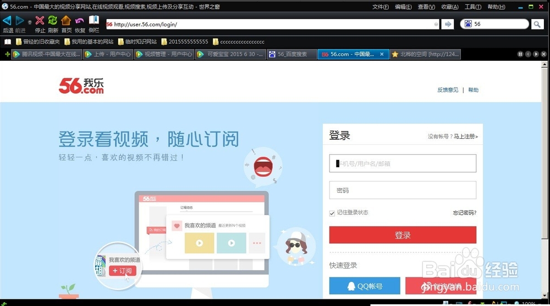Click the Go arrow beside address bar
This screenshot has width=550, height=306.
coord(448,24)
